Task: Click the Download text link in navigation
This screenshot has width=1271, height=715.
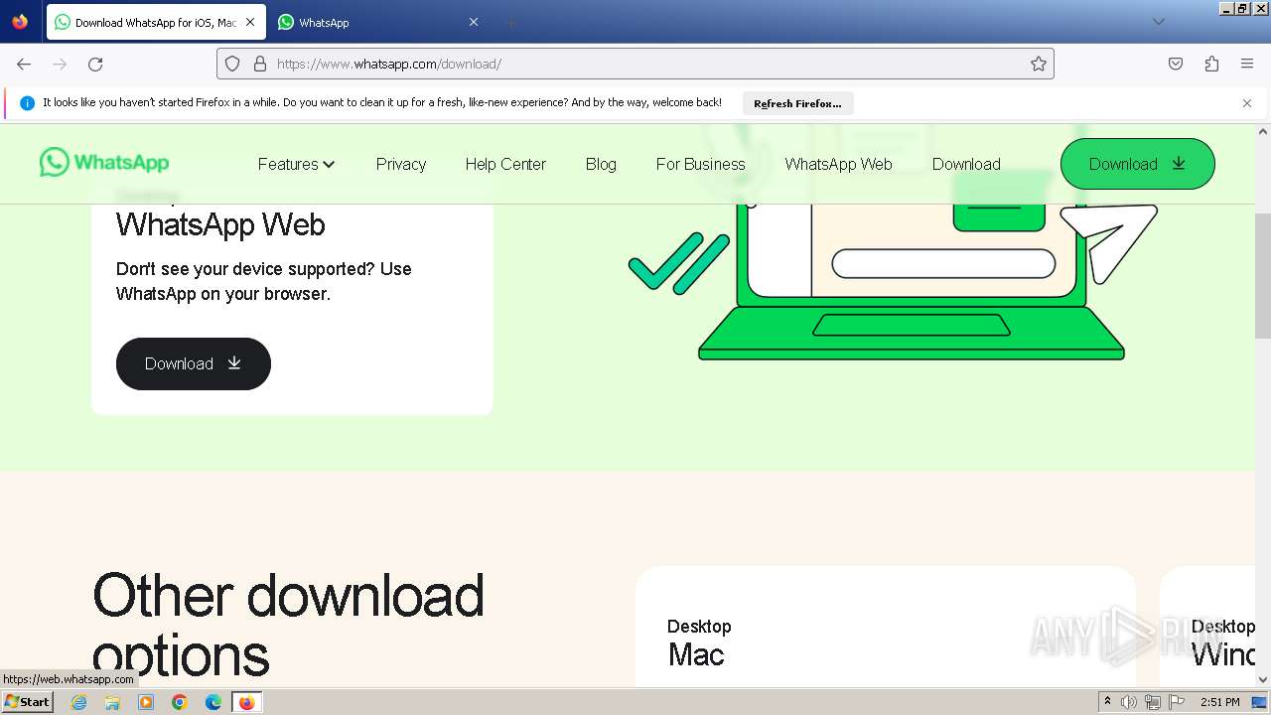Action: click(966, 164)
